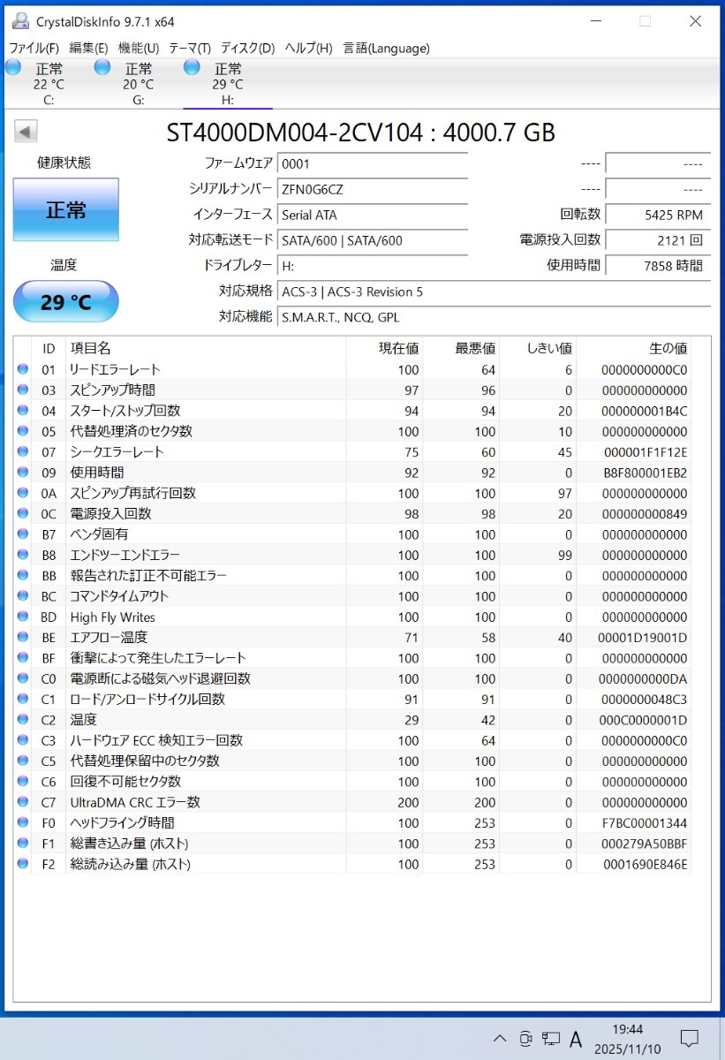Select the 衝撃によって発生したエラーレート row
725x1060 pixels.
point(353,658)
